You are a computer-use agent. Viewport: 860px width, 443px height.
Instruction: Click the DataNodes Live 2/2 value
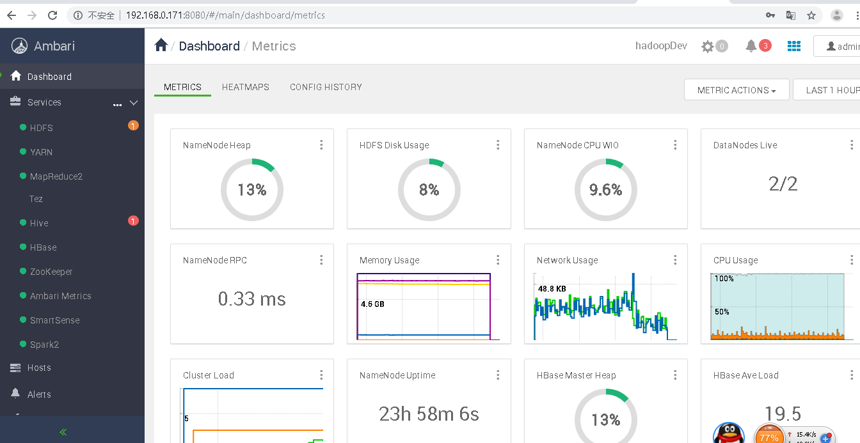pyautogui.click(x=783, y=184)
